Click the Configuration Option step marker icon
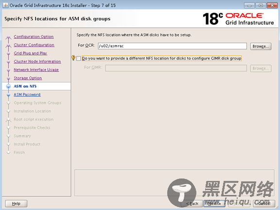 point(8,37)
